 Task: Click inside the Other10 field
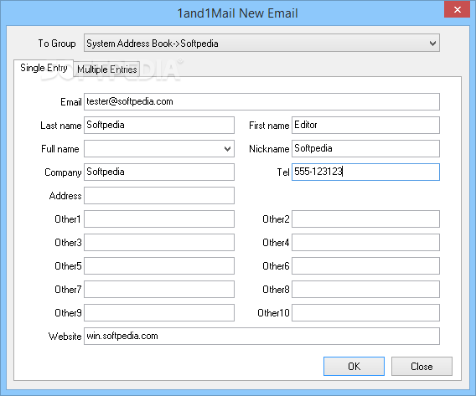[x=365, y=312]
